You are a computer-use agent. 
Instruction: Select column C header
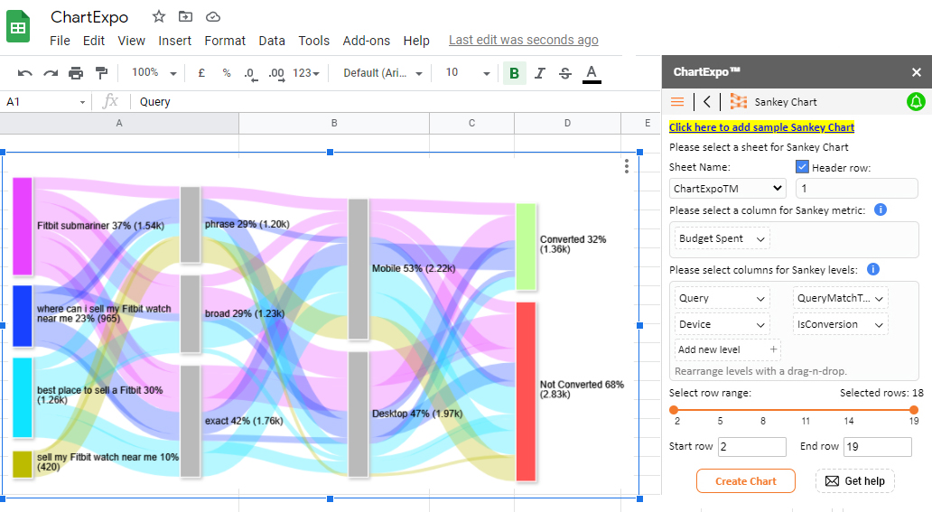point(472,123)
